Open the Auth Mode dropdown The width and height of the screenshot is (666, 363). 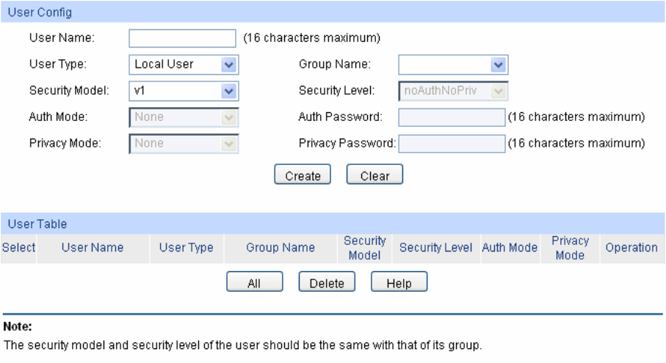[184, 117]
